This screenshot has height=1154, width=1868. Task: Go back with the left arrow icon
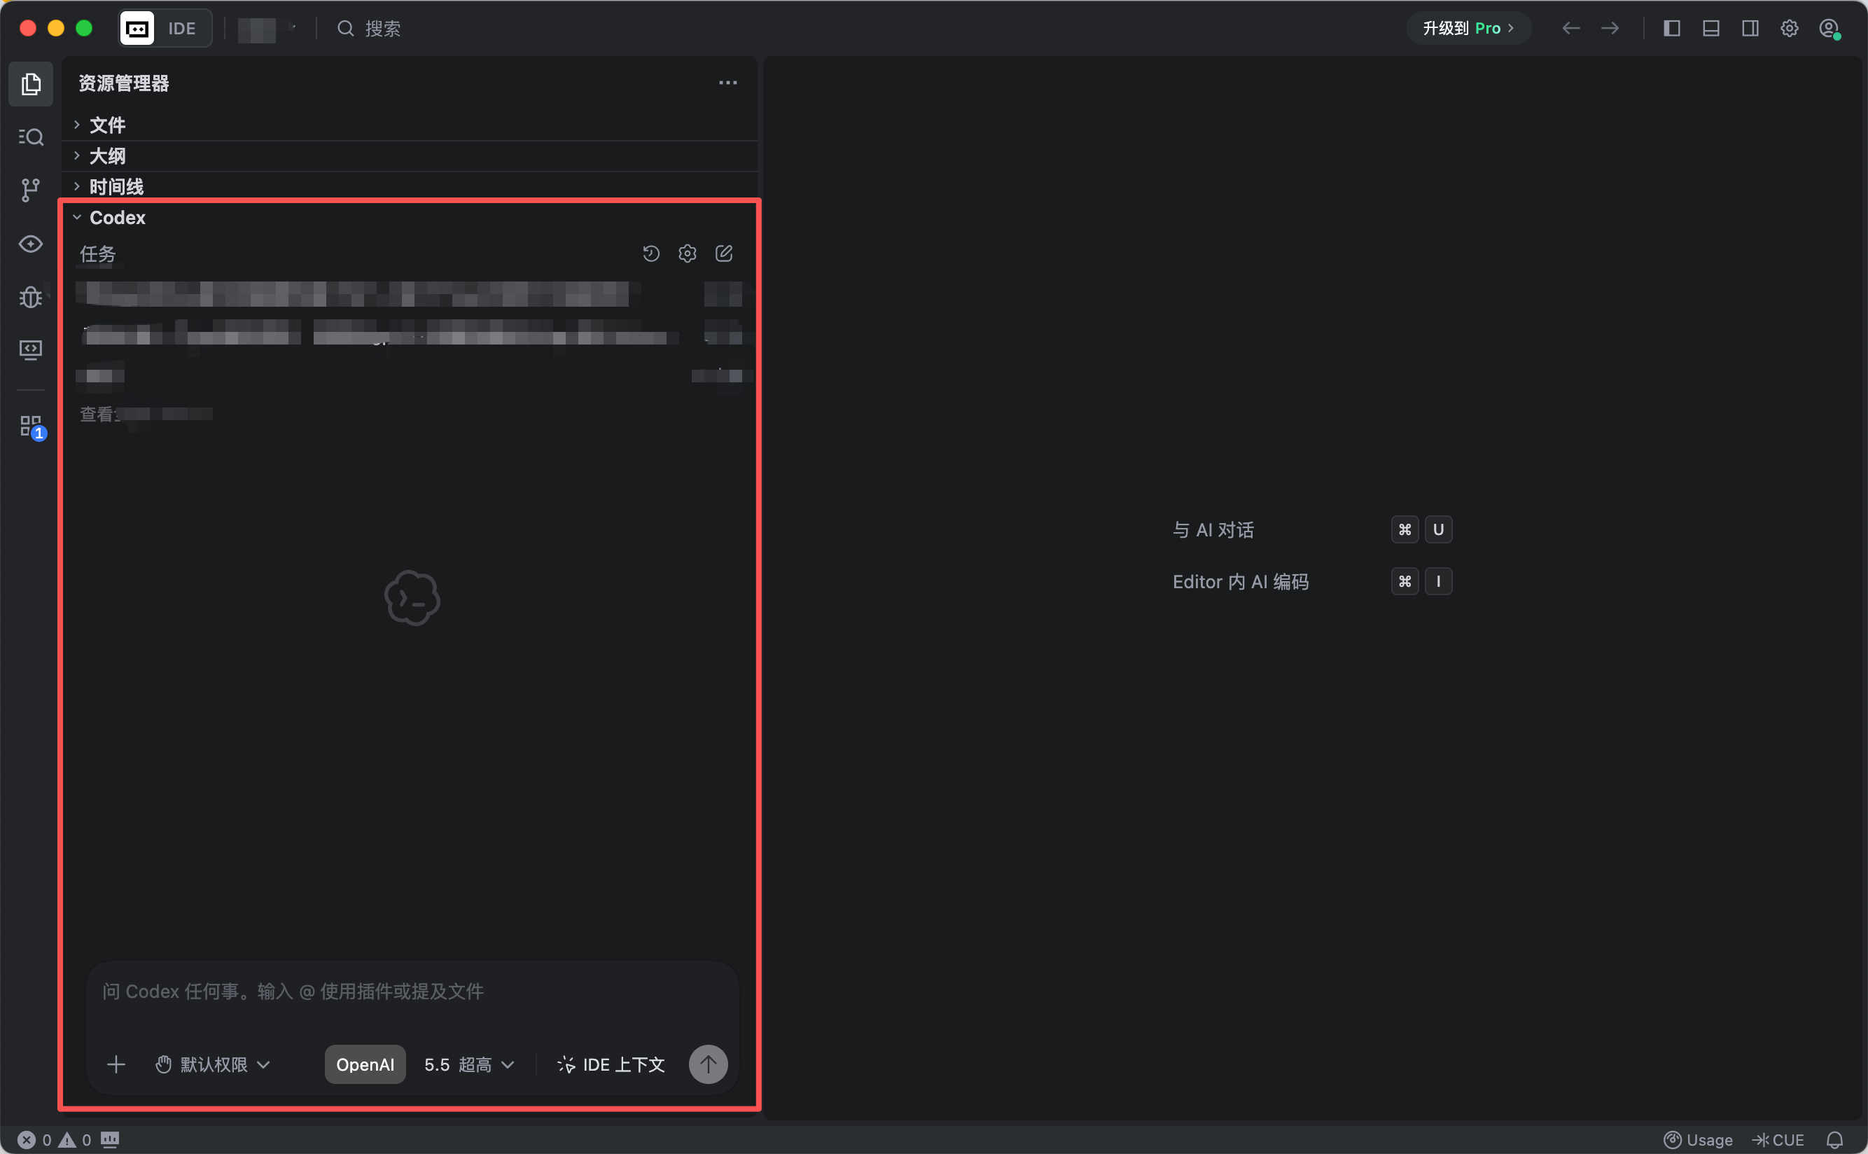pyautogui.click(x=1570, y=28)
